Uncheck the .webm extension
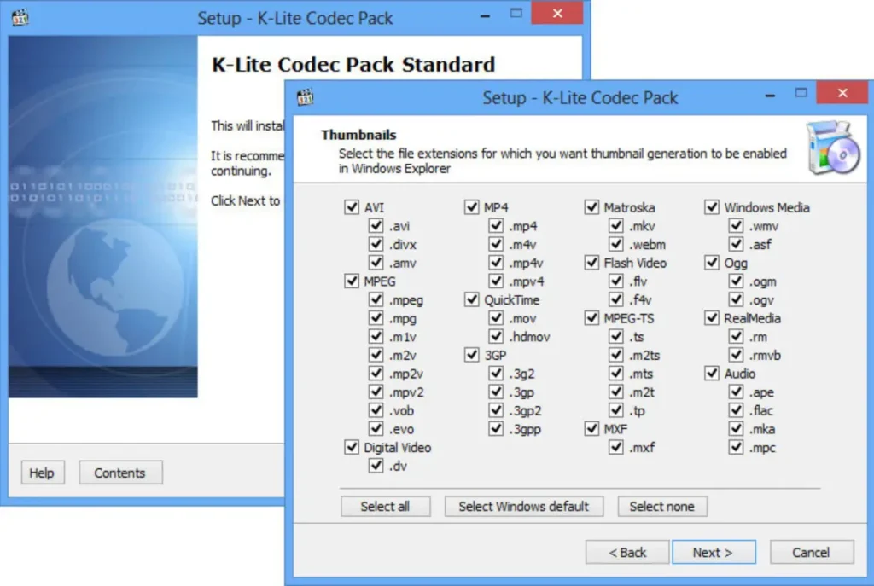The height and width of the screenshot is (586, 874). [616, 244]
